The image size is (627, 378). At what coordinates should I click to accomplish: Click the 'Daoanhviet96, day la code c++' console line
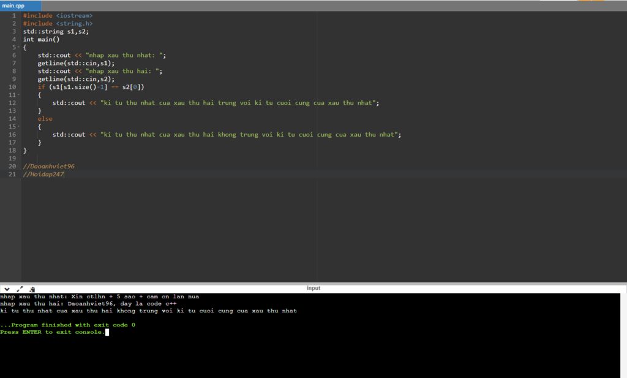point(88,304)
